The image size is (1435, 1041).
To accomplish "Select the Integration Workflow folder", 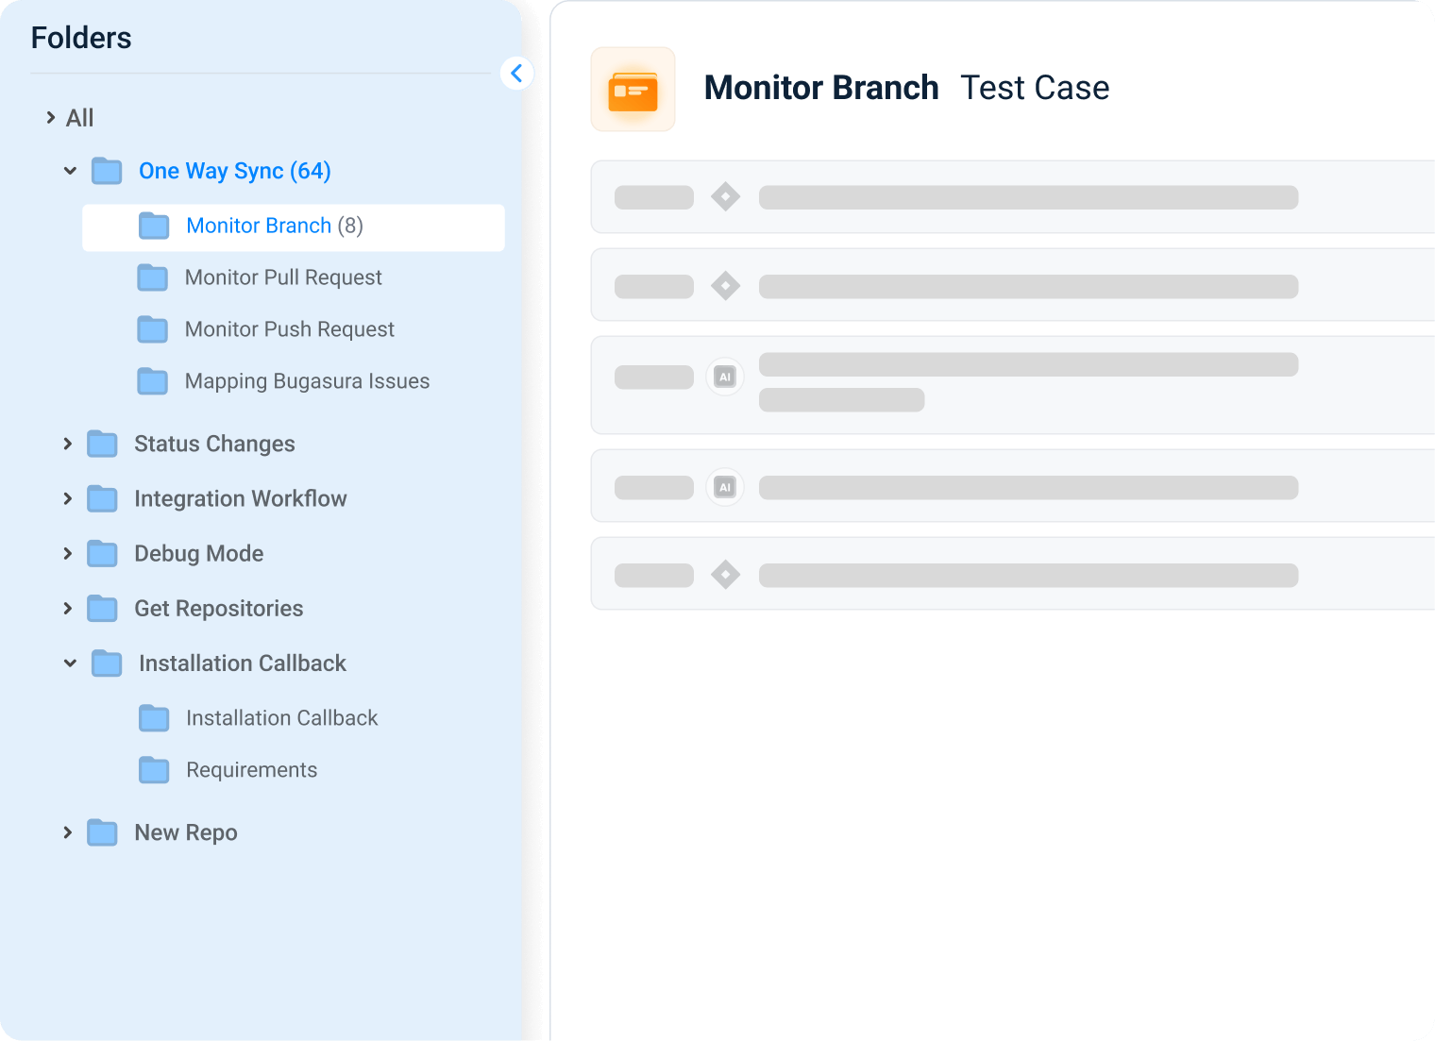I will tap(241, 498).
